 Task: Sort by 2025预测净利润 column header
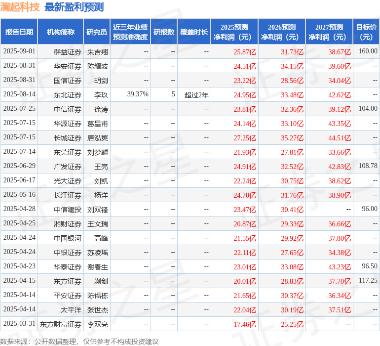pos(234,32)
